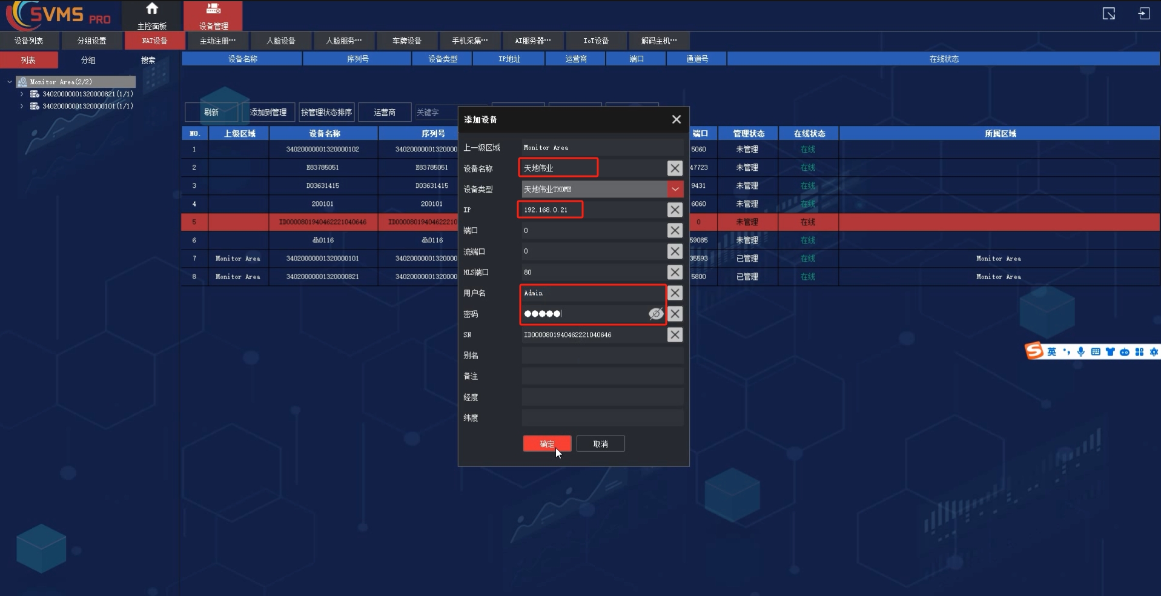The width and height of the screenshot is (1161, 596).
Task: Clear the IP address field with X icon
Action: pos(675,210)
